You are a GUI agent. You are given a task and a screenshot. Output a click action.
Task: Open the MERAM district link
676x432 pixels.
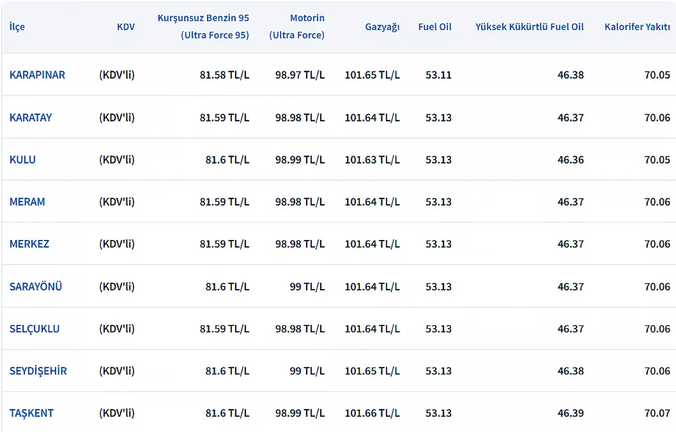pyautogui.click(x=27, y=202)
